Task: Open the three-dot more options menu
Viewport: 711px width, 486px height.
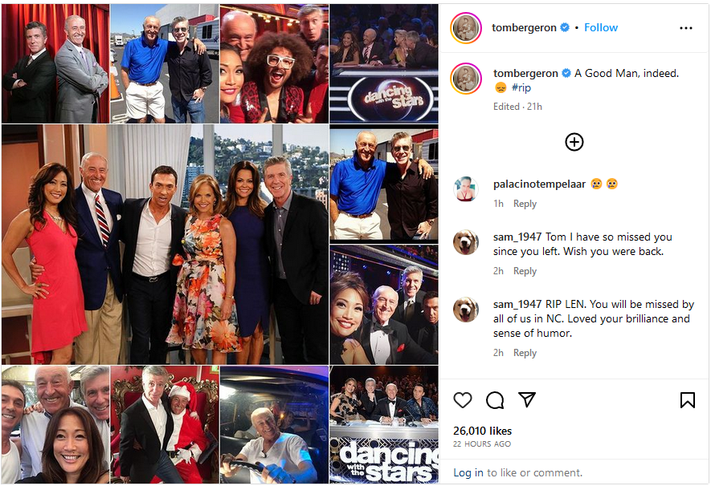Action: (686, 28)
